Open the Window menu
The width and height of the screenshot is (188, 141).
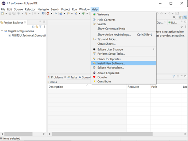(84, 9)
